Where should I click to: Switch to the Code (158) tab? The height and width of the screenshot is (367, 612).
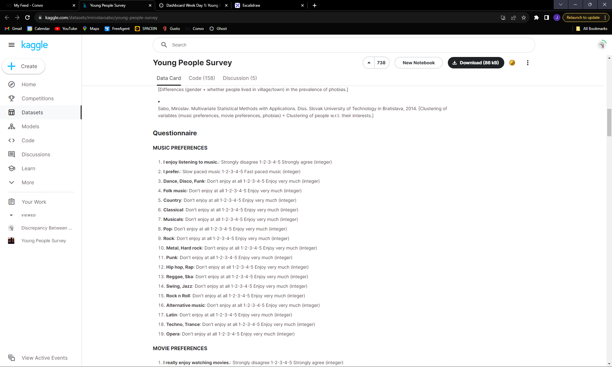pyautogui.click(x=202, y=78)
